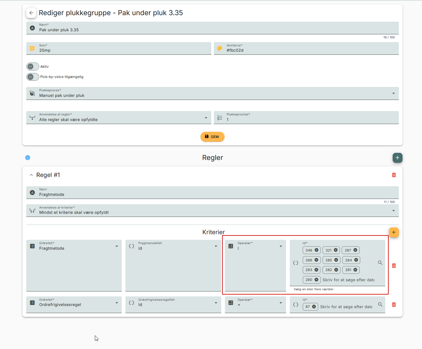
Task: Open the Ordrefrigivelsesregelfelt dropdown
Action: (173, 305)
